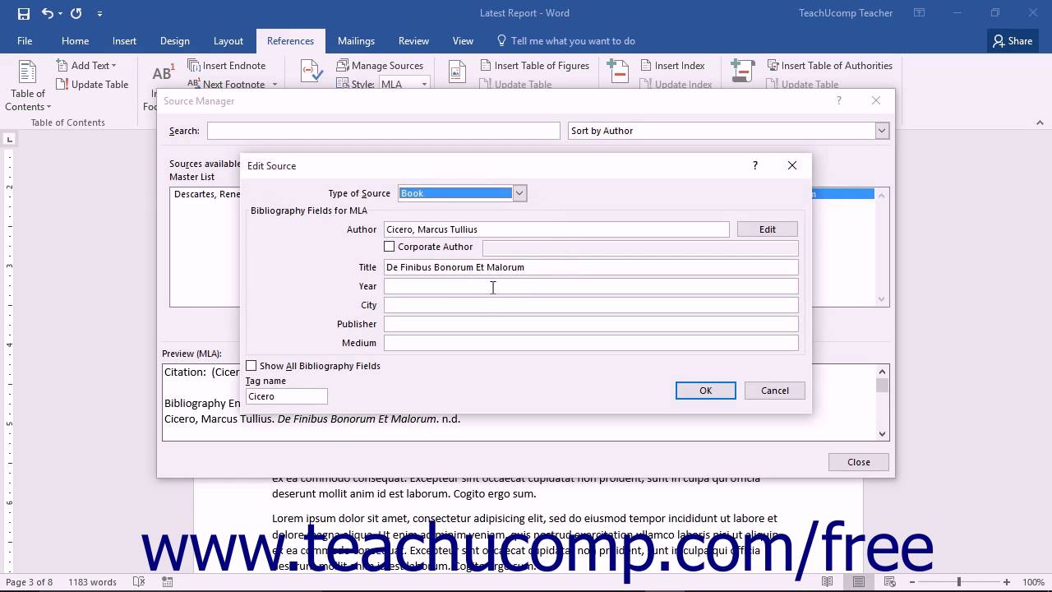Open the Sort by Author dropdown

pos(882,131)
